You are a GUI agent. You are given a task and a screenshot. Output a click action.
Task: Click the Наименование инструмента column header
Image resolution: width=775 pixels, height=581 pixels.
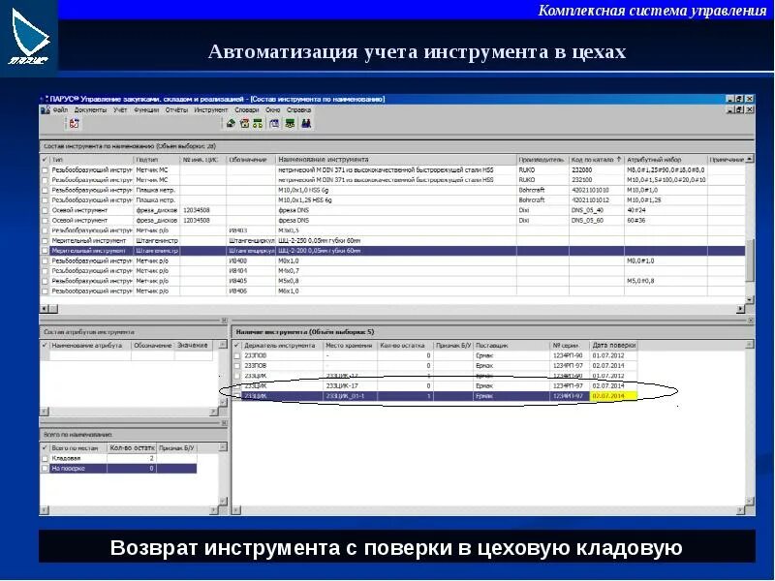pyautogui.click(x=396, y=160)
